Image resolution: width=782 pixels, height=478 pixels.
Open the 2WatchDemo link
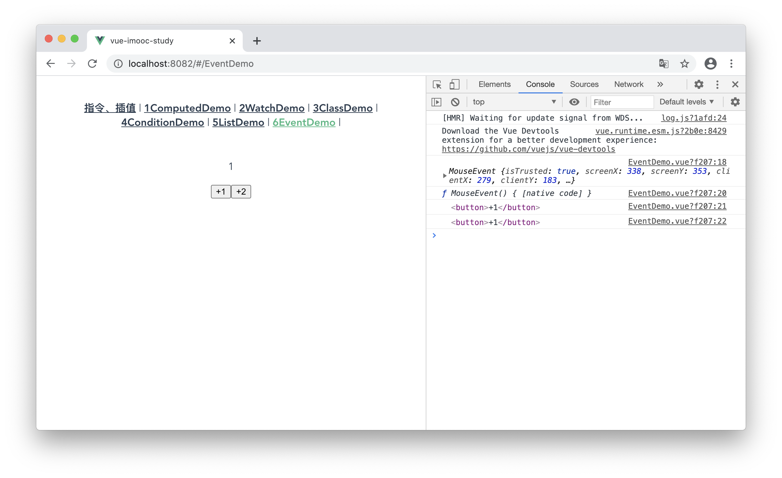[x=272, y=108]
